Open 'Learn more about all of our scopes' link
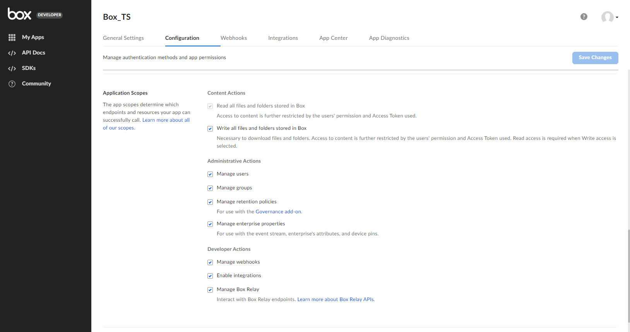Screen dimensions: 630x332 coord(166,120)
